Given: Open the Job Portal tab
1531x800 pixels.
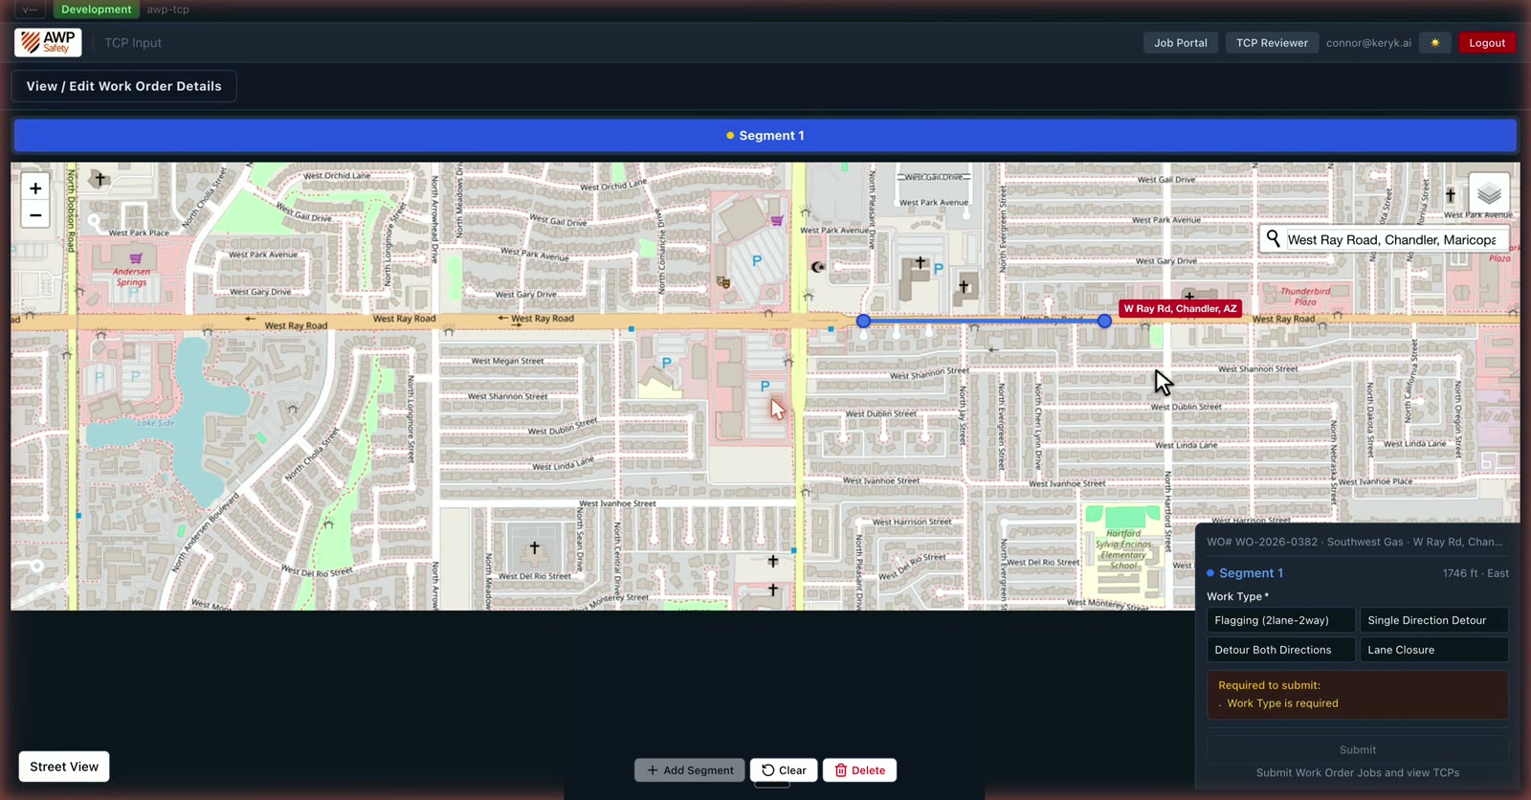Looking at the screenshot, I should point(1180,43).
